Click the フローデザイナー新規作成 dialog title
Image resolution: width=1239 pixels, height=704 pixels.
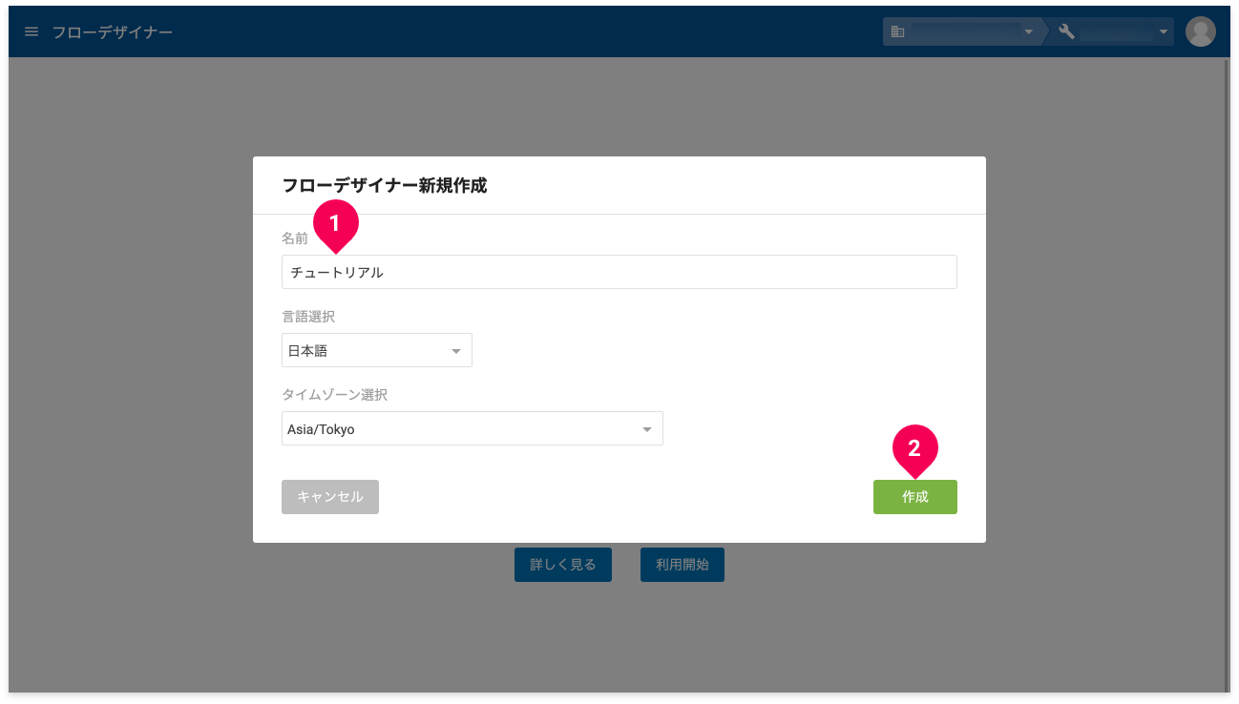coord(385,186)
